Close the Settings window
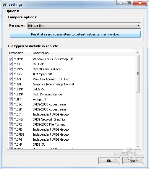The image size is (149, 169). pyautogui.click(x=140, y=3)
